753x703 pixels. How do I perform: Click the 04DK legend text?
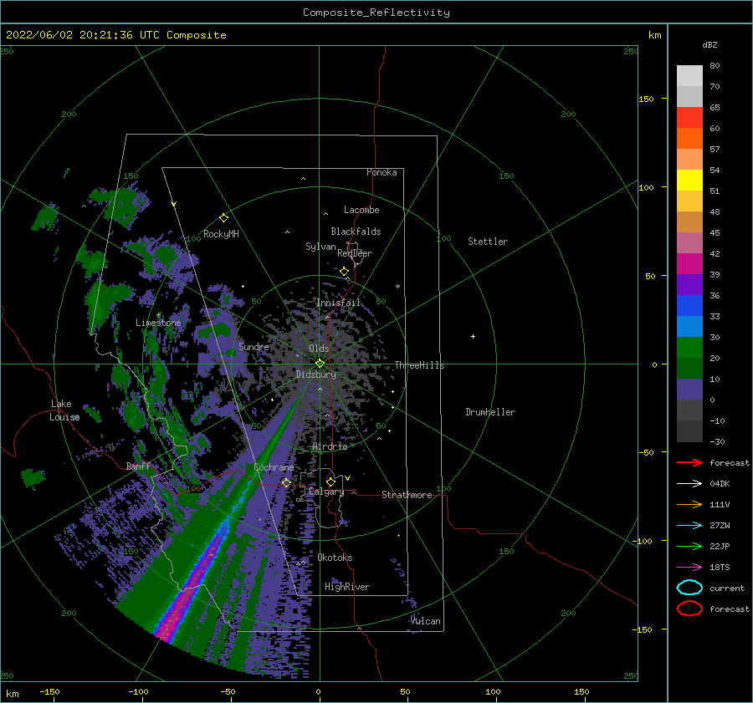click(720, 484)
